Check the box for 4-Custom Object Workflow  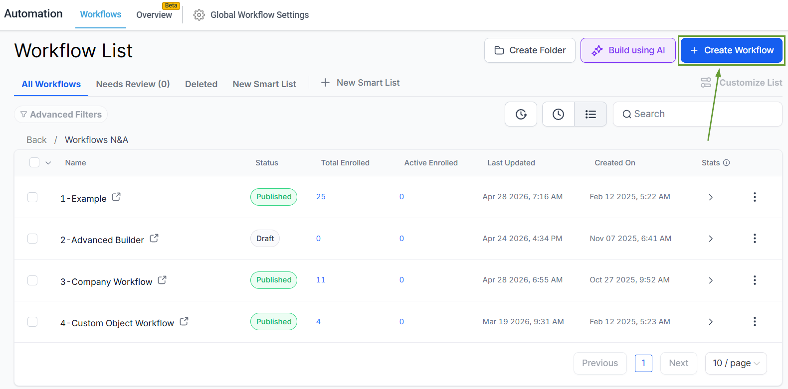pos(32,322)
